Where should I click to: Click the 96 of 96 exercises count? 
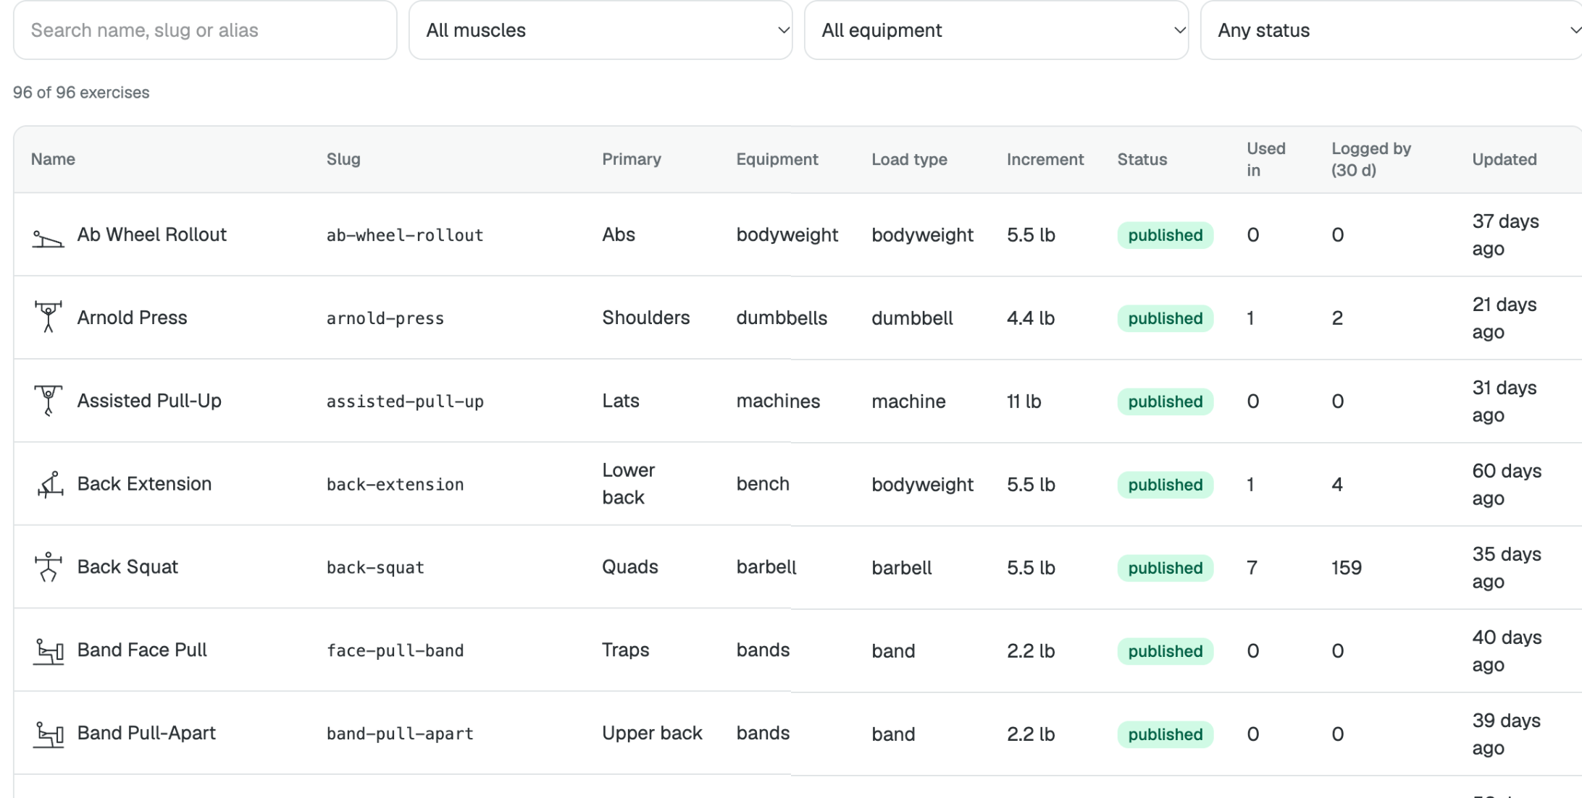point(81,93)
